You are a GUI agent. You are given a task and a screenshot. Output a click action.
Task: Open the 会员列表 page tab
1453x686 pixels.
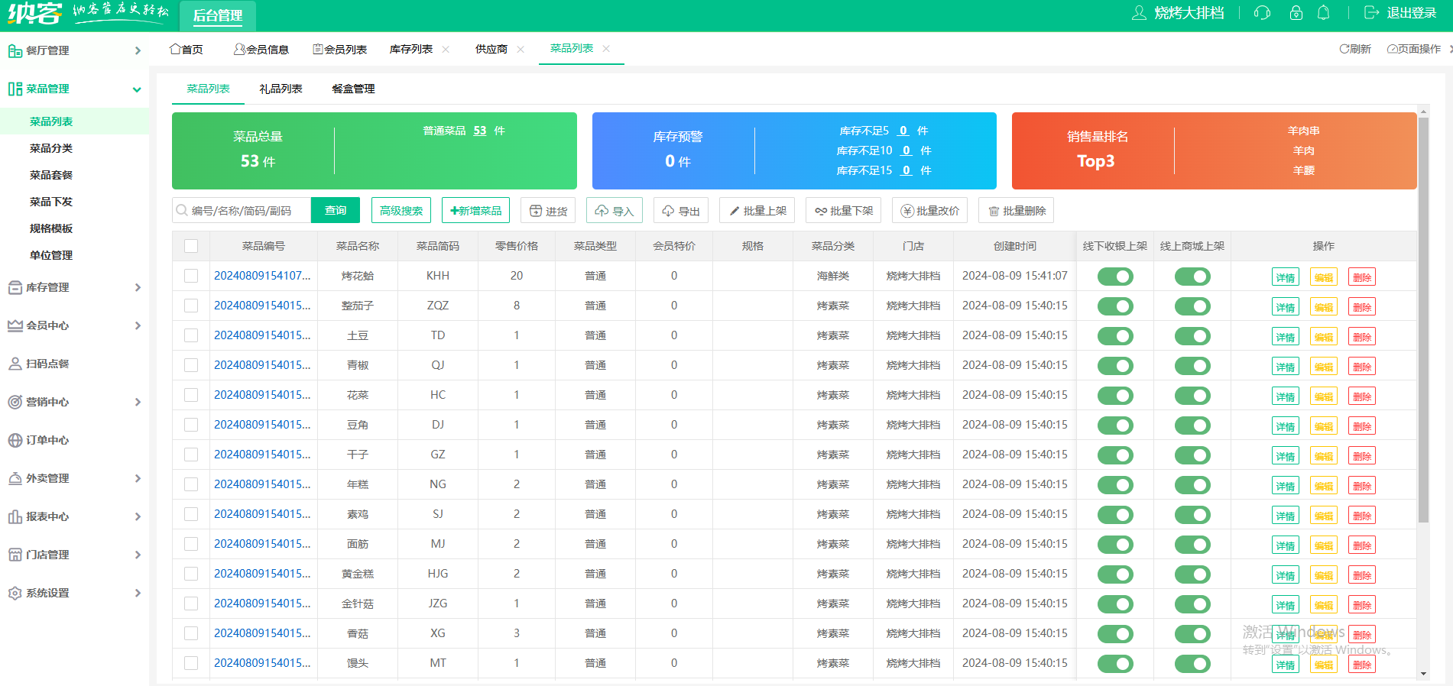tap(340, 49)
